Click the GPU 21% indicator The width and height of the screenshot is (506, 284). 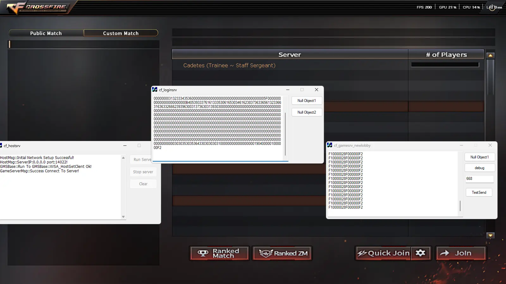447,7
